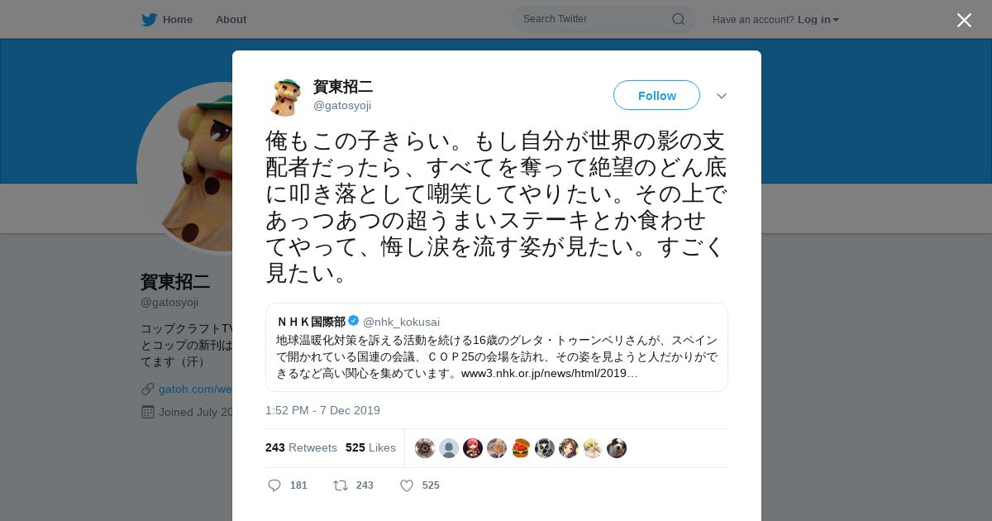Open the first liker's avatar
992x521 pixels.
[425, 448]
